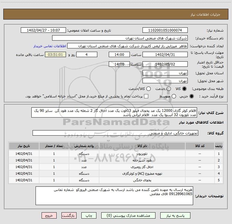232x224 pixels.
Task: Select the تلویزیون item row
Action: click(x=116, y=154)
